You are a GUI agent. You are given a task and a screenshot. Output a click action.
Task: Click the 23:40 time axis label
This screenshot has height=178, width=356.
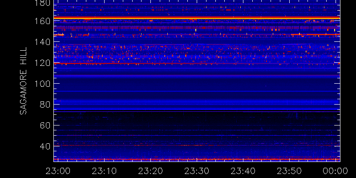[x=243, y=171]
